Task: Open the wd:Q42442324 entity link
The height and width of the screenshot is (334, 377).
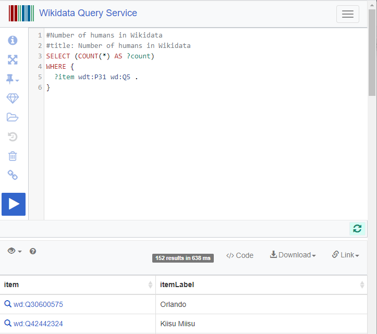Action: click(x=38, y=324)
